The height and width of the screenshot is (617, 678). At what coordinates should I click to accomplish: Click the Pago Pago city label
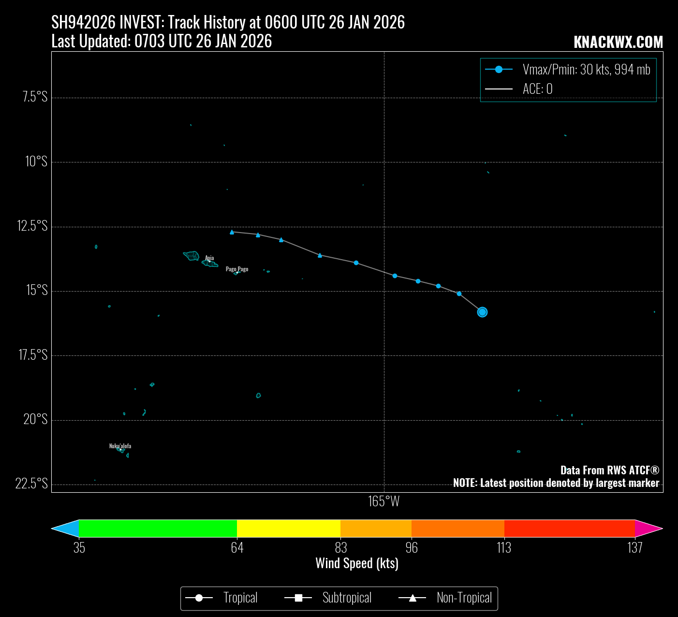237,269
